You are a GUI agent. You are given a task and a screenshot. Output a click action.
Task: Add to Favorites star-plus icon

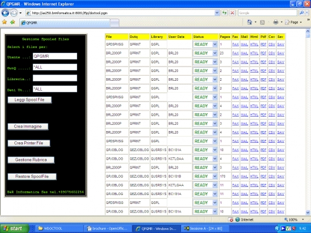tap(12, 22)
